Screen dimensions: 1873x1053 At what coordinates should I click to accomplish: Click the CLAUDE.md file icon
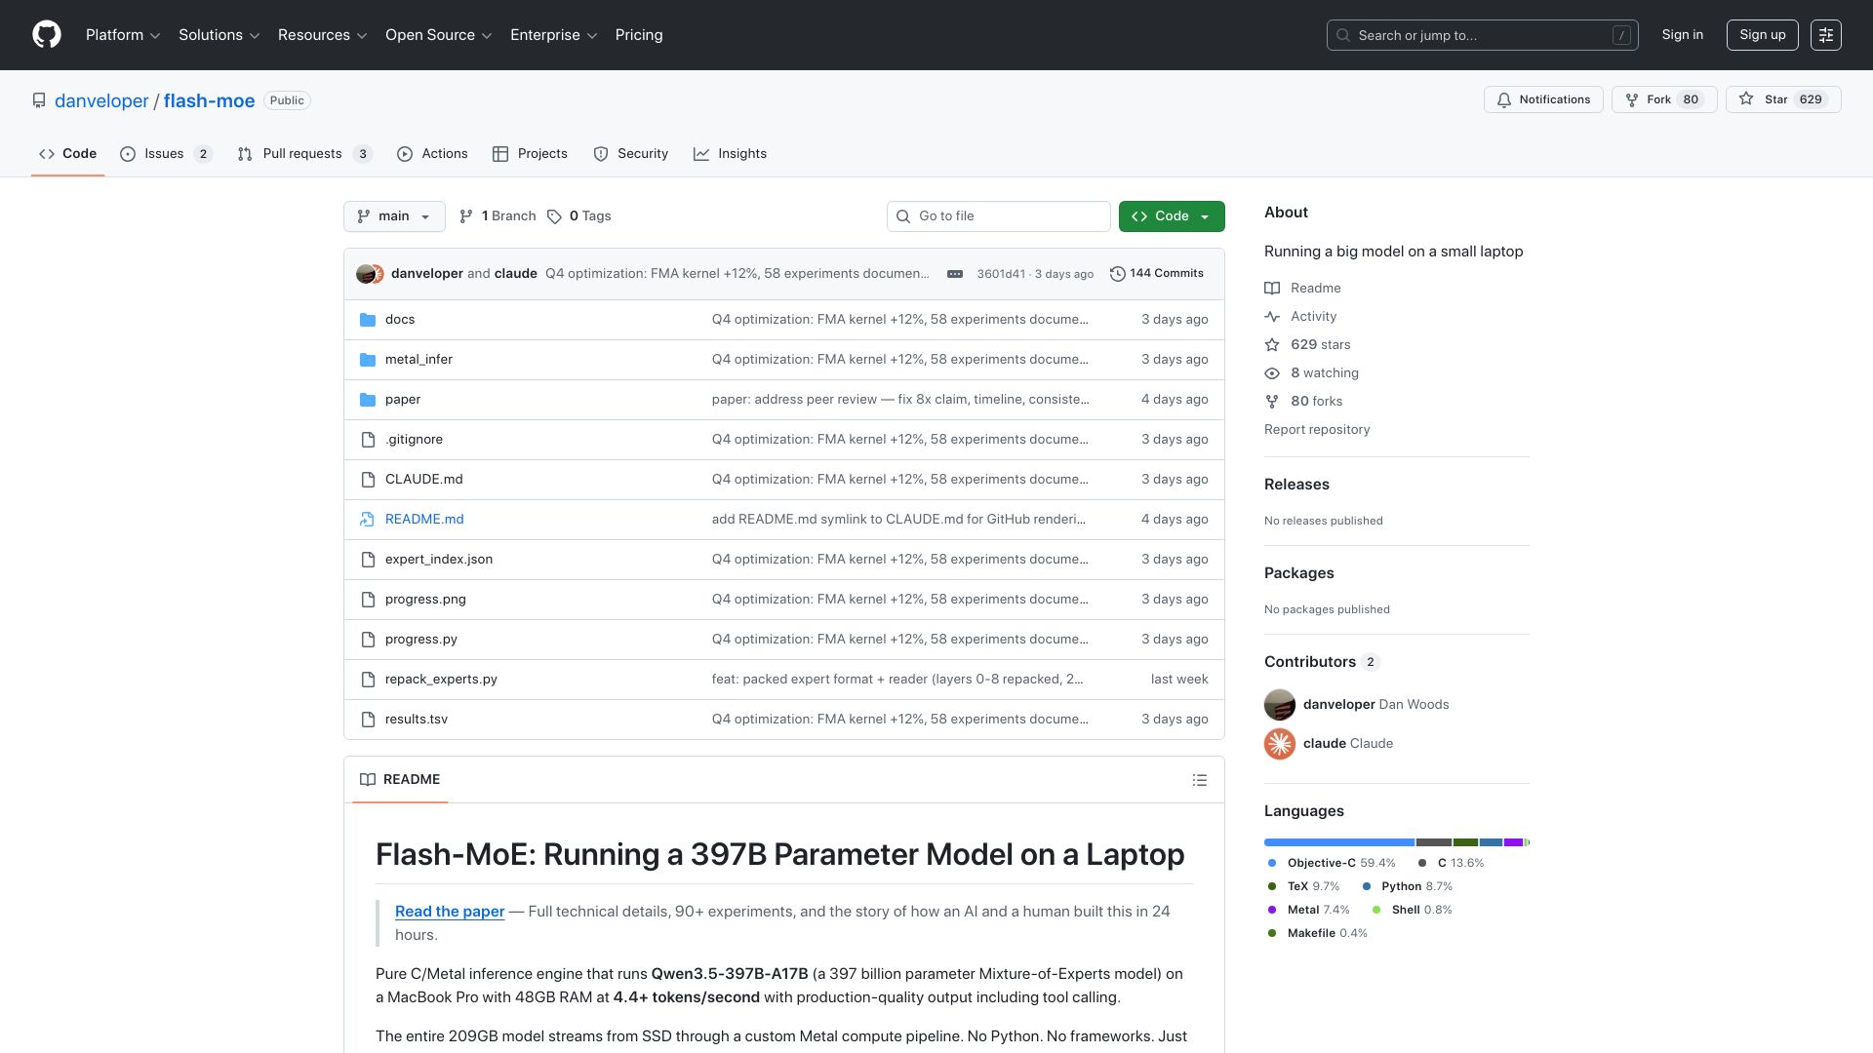point(368,480)
